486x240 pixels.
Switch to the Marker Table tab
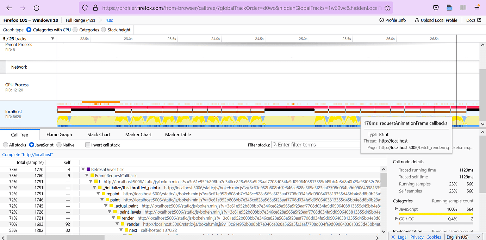(x=178, y=134)
